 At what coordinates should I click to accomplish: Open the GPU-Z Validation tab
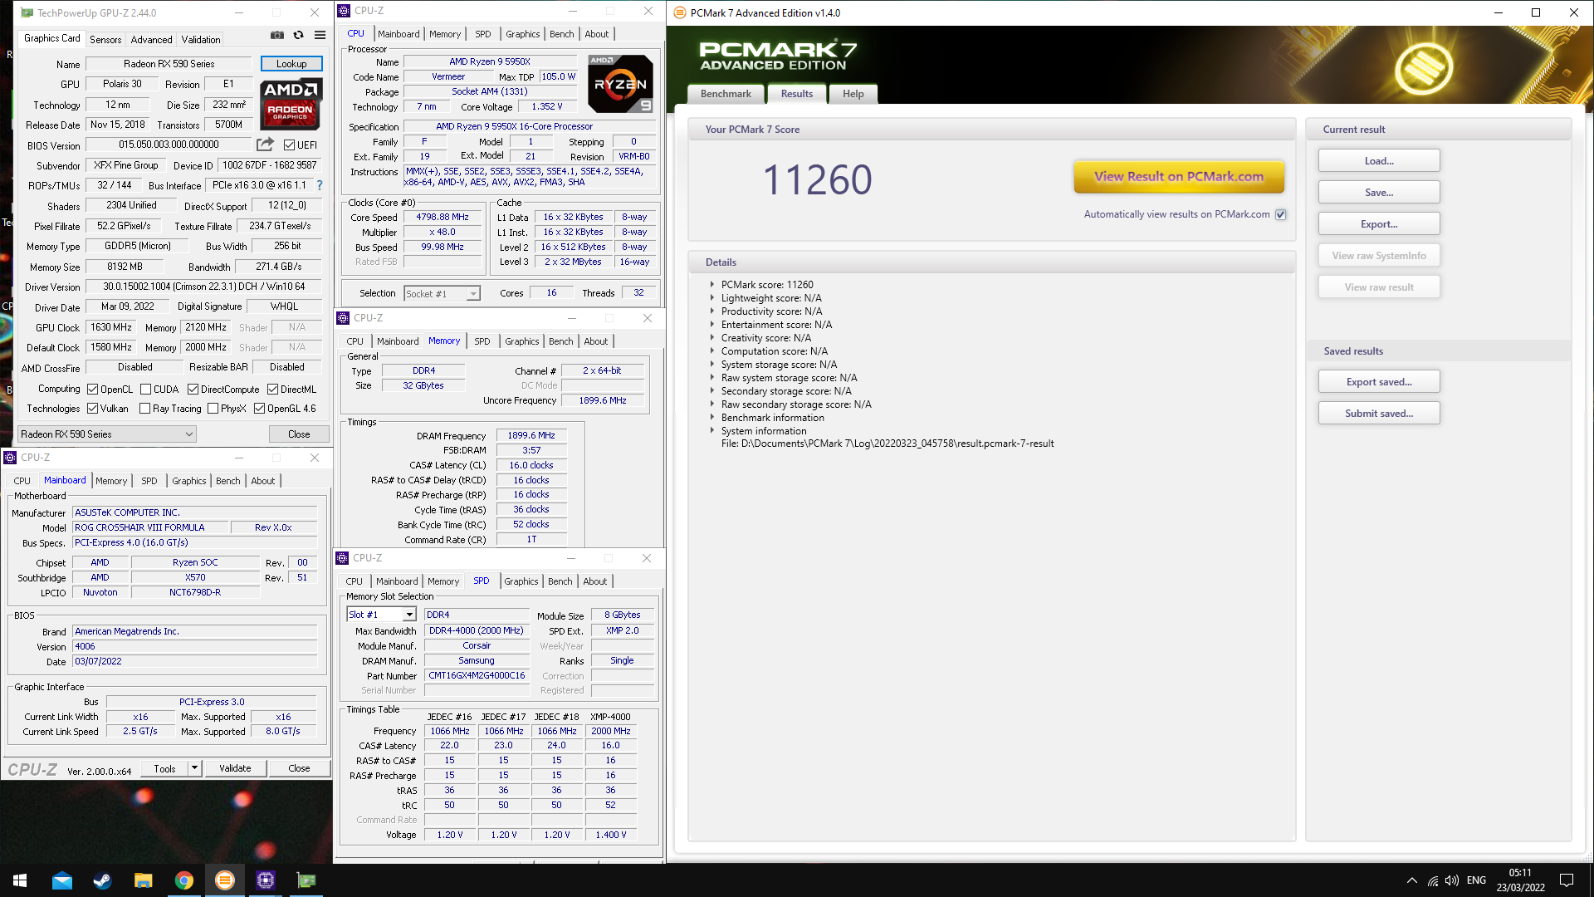coord(201,39)
